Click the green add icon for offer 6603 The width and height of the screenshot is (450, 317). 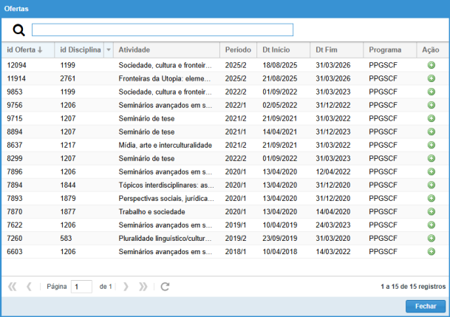coord(431,251)
